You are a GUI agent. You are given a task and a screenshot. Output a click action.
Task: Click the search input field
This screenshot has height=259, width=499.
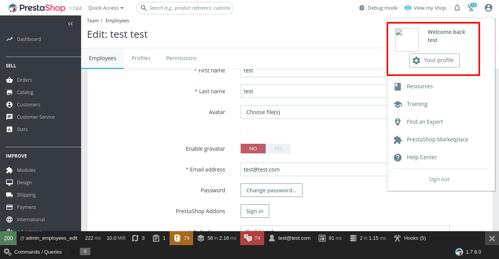click(185, 8)
